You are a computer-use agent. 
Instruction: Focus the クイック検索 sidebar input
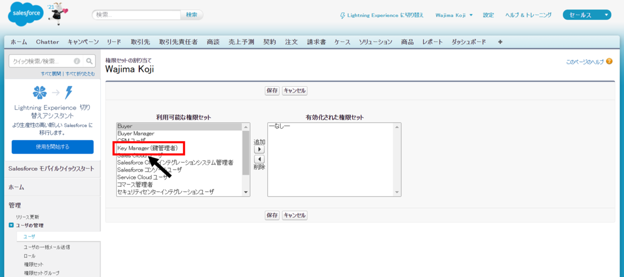(x=42, y=61)
